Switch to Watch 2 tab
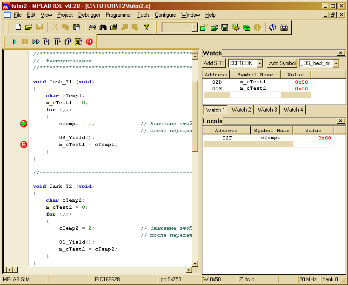This screenshot has width=348, height=285. click(241, 110)
